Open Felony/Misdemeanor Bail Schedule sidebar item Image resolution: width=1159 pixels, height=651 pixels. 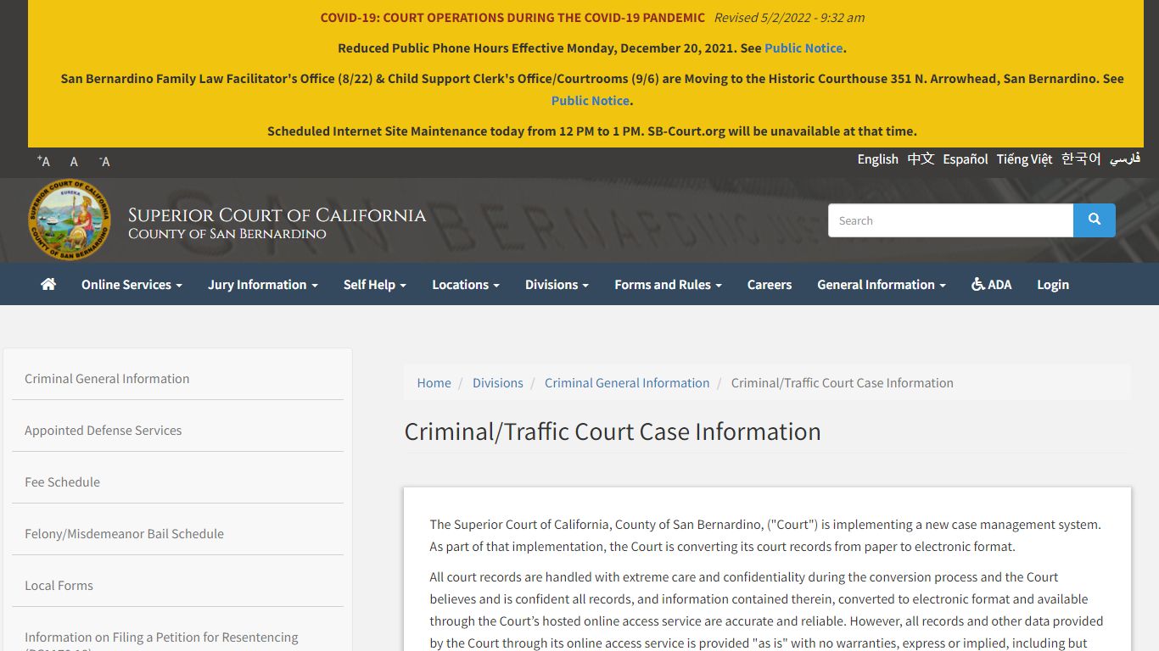177,534
